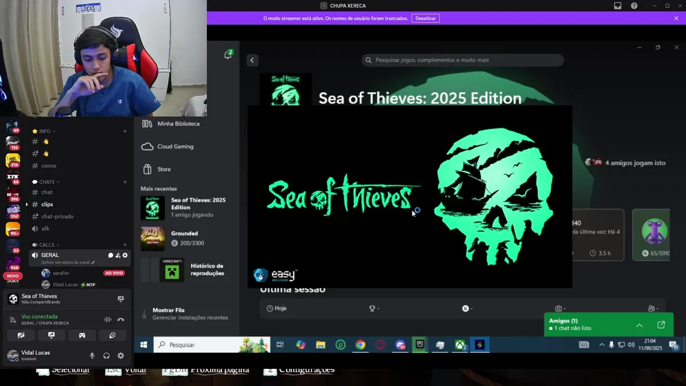
Task: Expand the Amigos chat panel chevron
Action: (639, 325)
